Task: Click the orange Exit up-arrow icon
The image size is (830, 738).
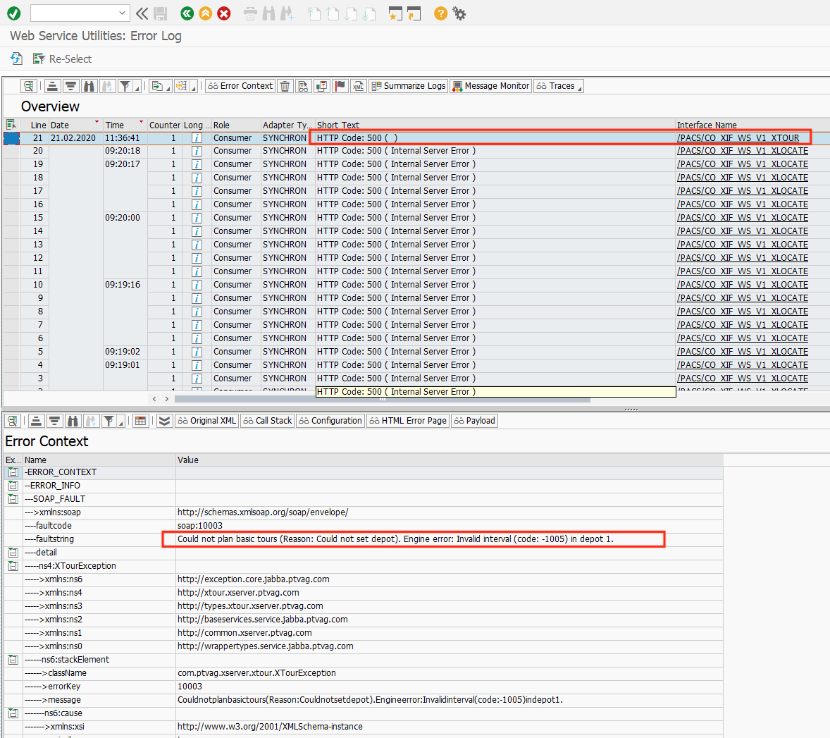Action: click(x=205, y=13)
